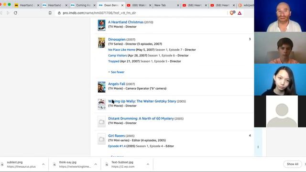306x172 pixels.
Task: Click the Girl Racers placeholder thumbnail
Action: [101, 139]
